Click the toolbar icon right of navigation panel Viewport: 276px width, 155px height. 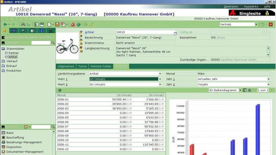(42, 25)
